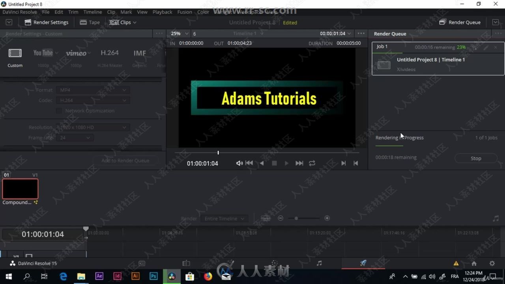Open Project Settings gear icon
505x284 pixels.
pos(492,263)
